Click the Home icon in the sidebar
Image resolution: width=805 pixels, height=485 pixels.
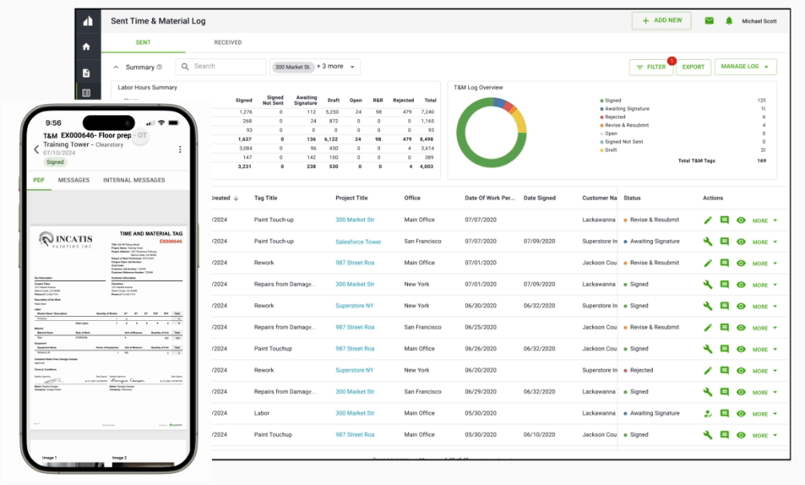pos(87,46)
